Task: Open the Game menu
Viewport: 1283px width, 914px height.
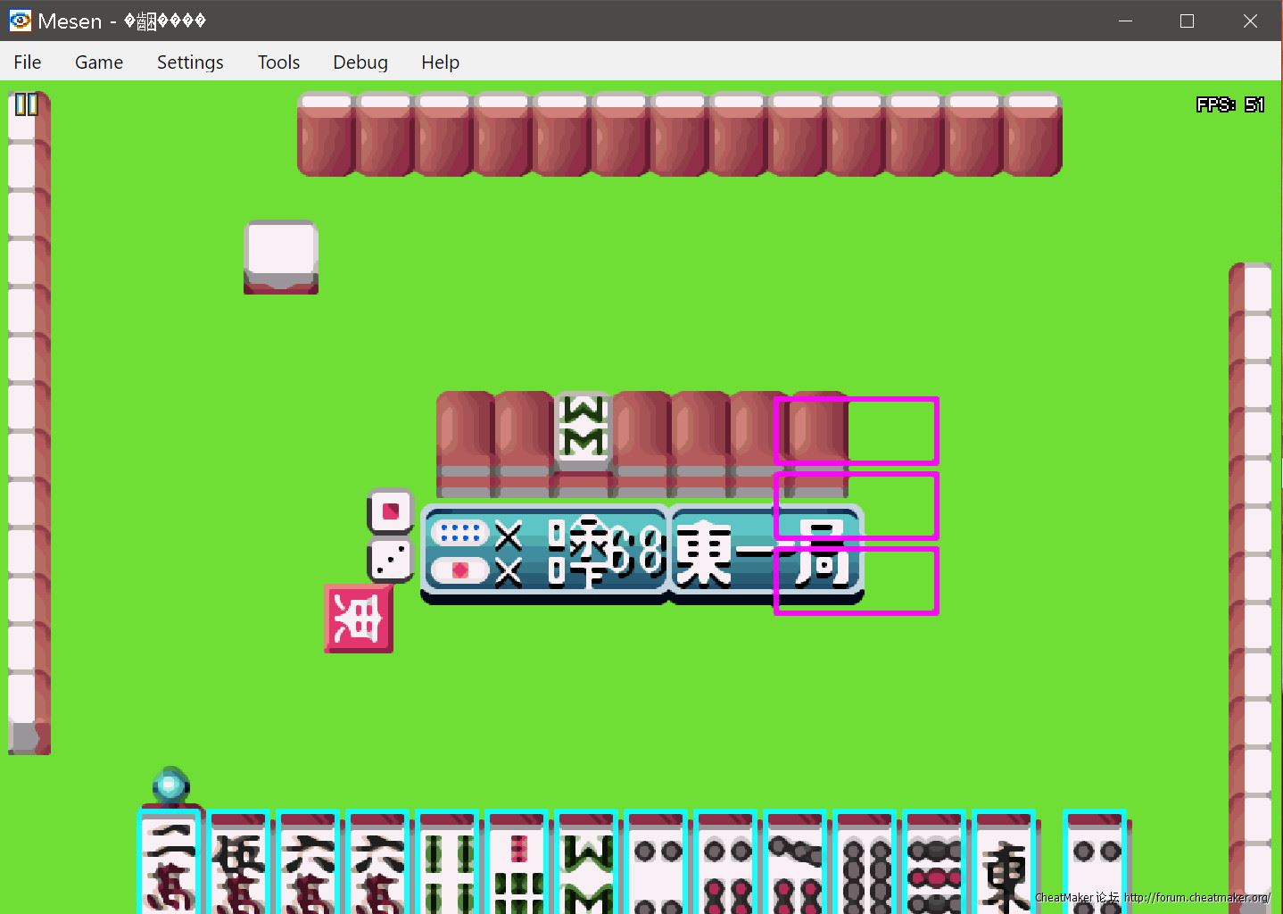Action: point(99,62)
